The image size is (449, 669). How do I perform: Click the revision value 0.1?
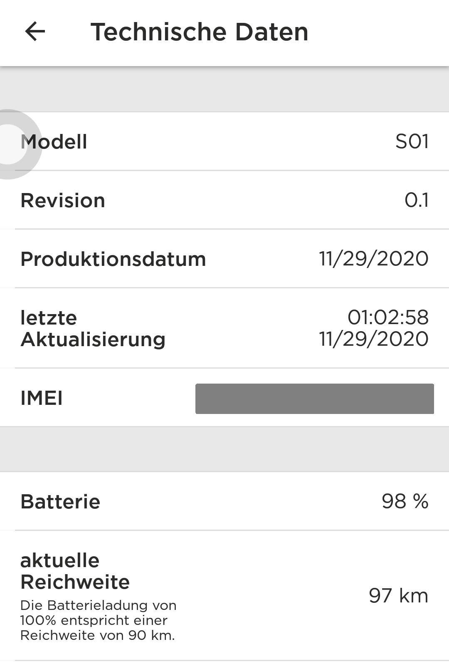tap(416, 200)
